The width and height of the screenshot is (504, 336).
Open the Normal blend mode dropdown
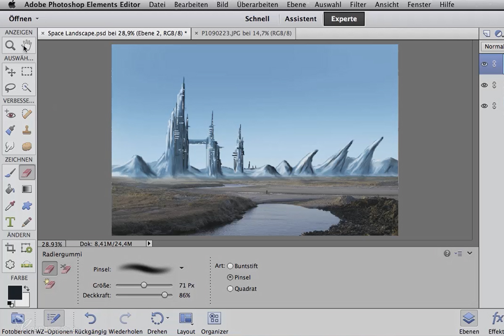(x=493, y=47)
